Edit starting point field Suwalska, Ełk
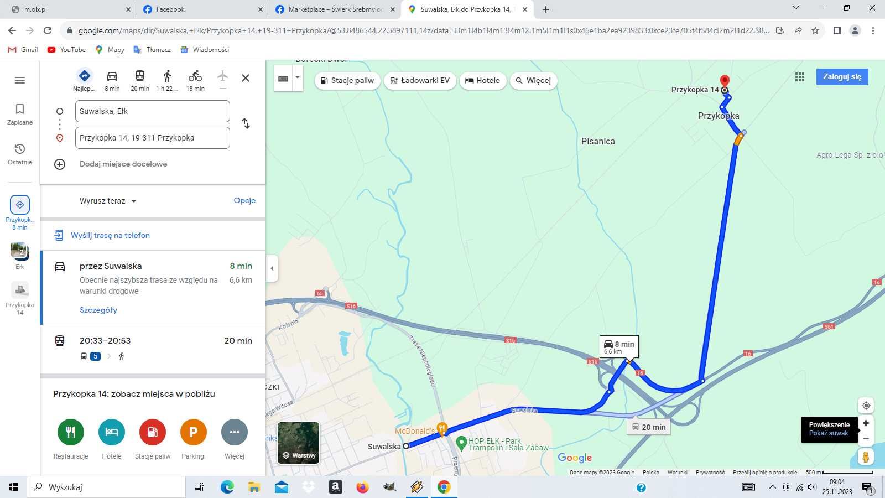 [x=153, y=111]
